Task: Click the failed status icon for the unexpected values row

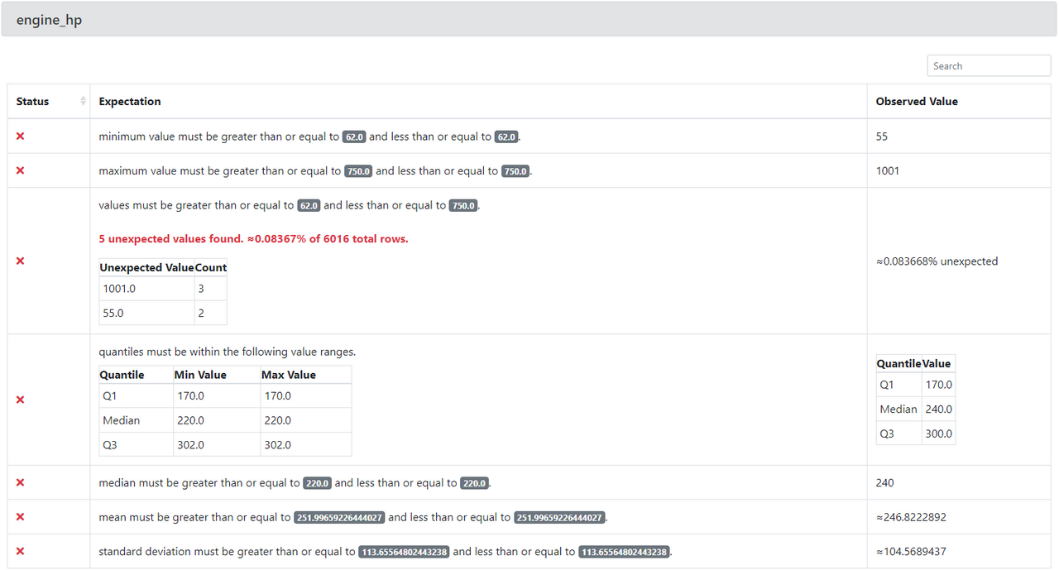Action: tap(21, 261)
